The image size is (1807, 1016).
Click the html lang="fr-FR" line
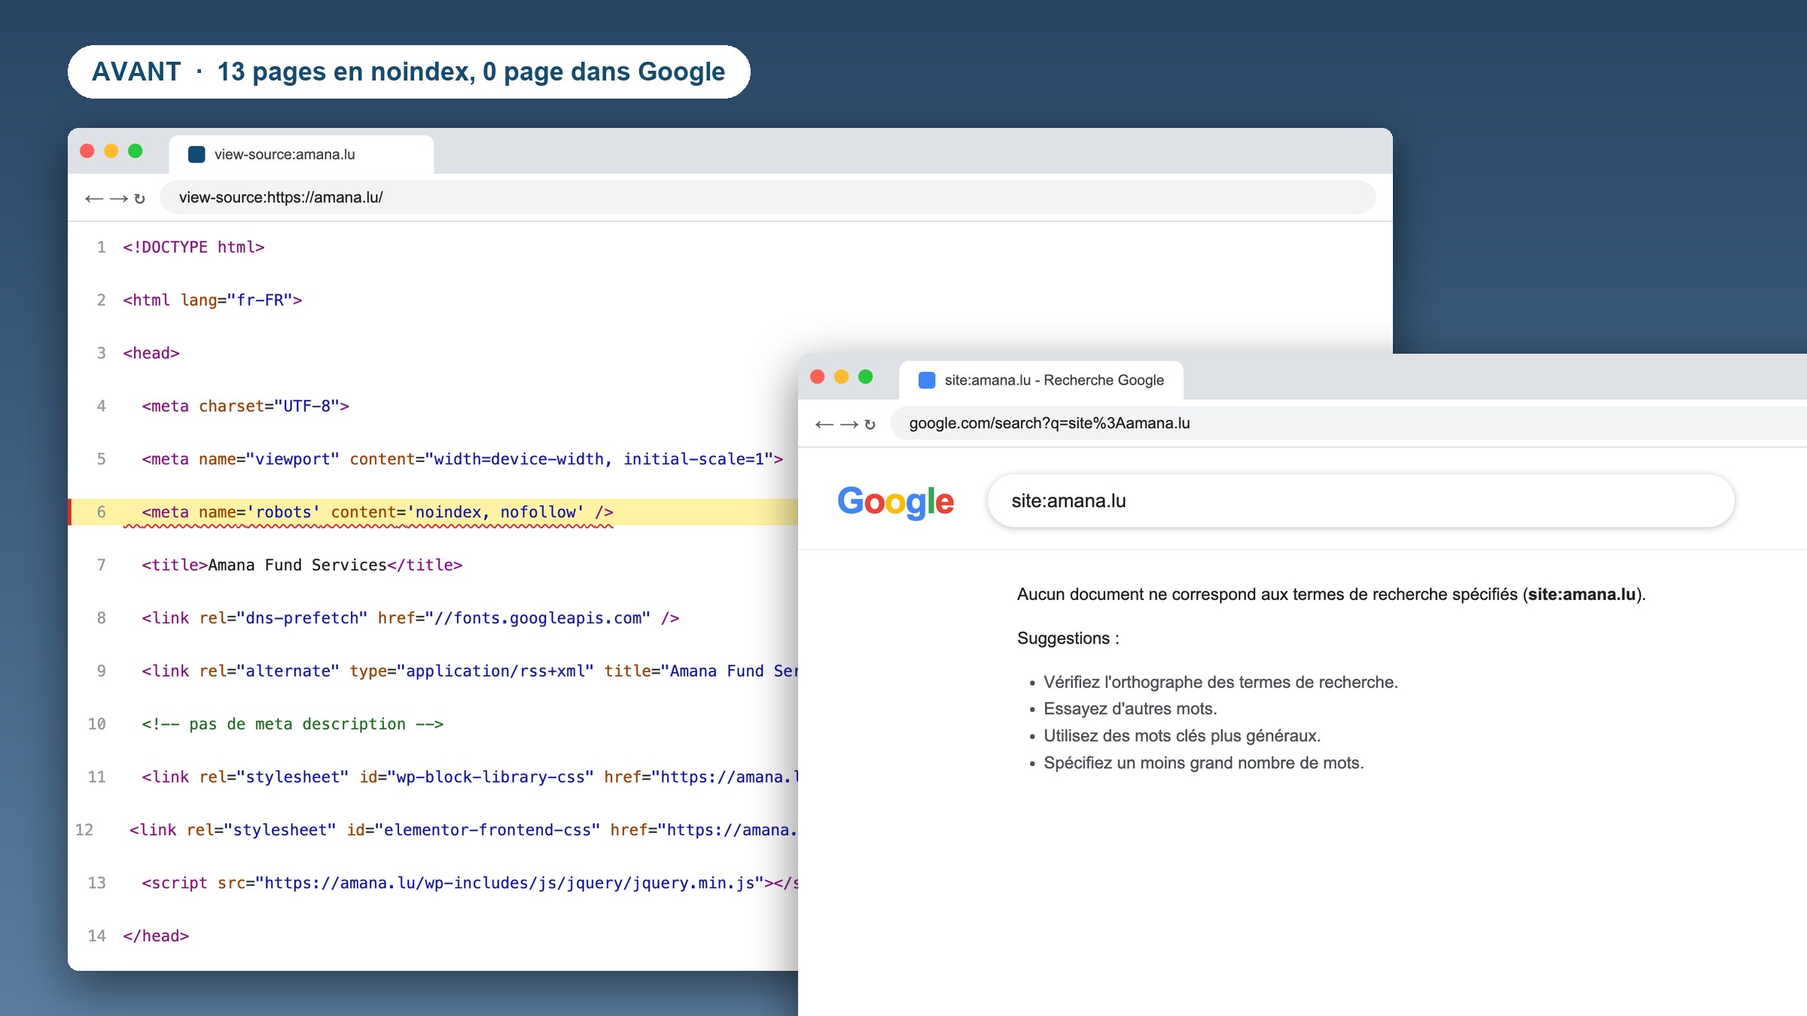[212, 300]
